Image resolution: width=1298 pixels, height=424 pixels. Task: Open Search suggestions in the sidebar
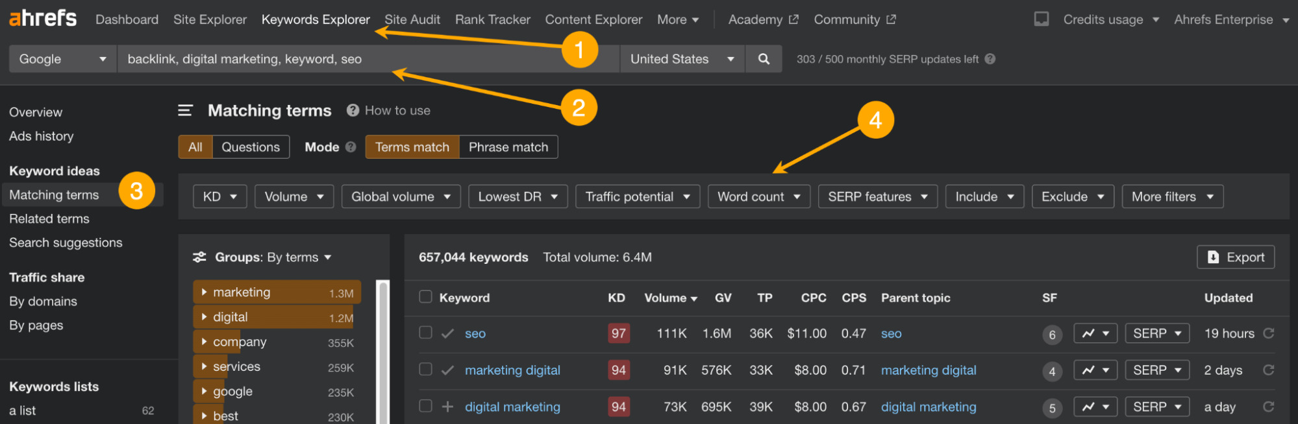click(66, 242)
